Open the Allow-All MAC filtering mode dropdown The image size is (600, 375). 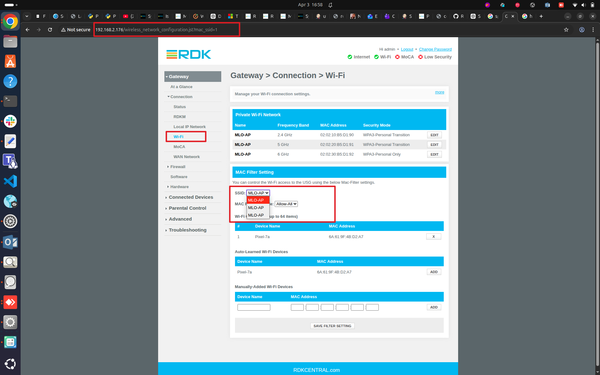(x=286, y=204)
